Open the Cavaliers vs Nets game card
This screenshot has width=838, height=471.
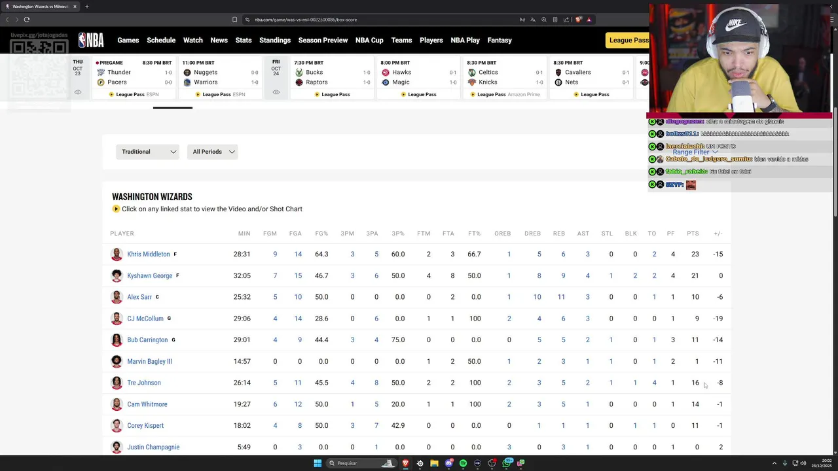(x=591, y=78)
